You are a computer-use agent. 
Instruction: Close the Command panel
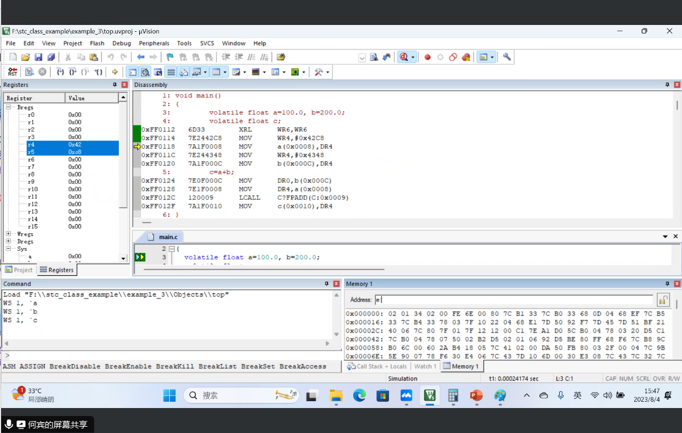point(336,284)
